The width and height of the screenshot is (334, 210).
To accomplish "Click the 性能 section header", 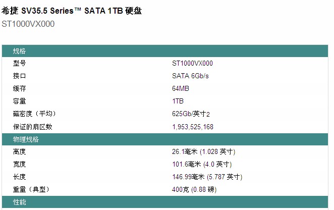I will coord(20,202).
